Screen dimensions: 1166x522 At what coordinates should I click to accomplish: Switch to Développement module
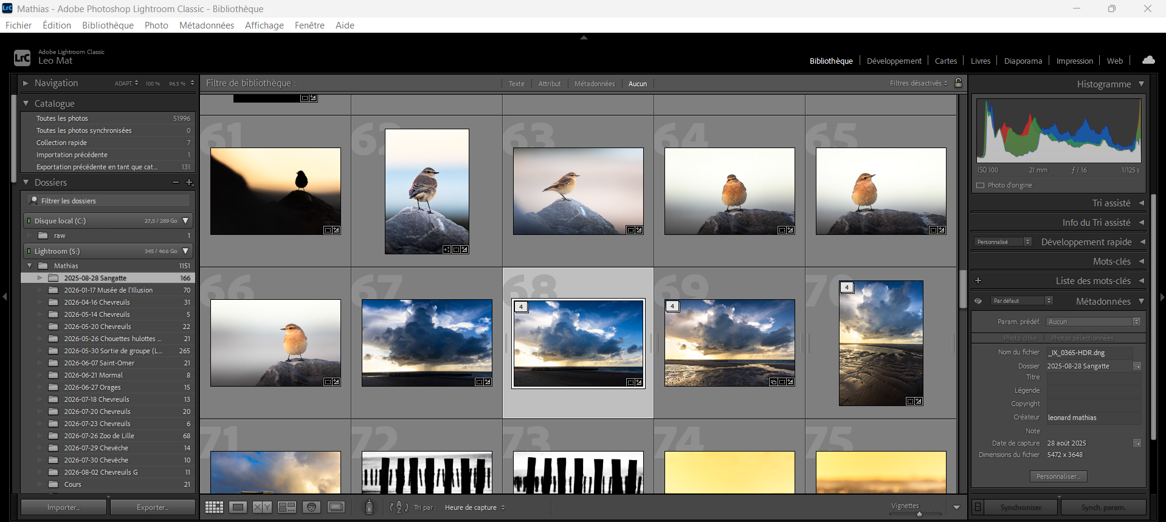pos(894,61)
